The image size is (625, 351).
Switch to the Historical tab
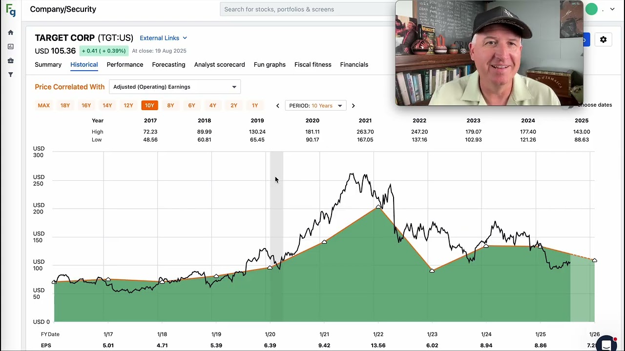pyautogui.click(x=84, y=65)
